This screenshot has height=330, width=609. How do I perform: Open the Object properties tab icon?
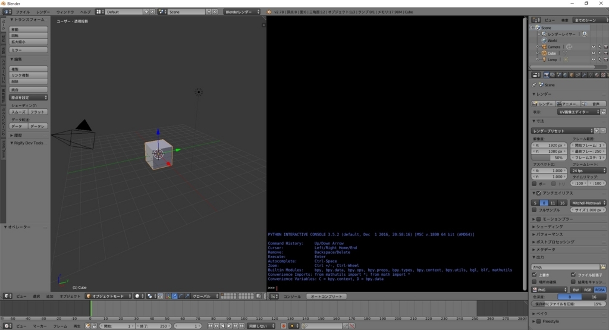[x=572, y=75]
